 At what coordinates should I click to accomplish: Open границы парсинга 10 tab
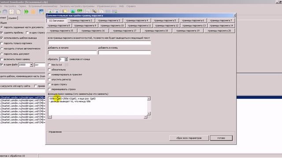click(x=112, y=25)
